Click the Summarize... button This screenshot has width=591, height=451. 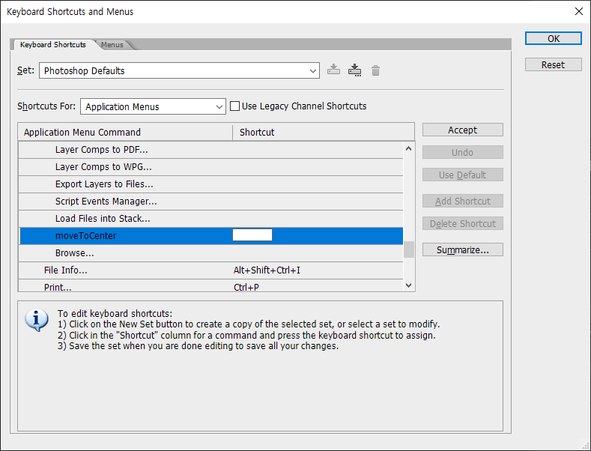tap(462, 249)
